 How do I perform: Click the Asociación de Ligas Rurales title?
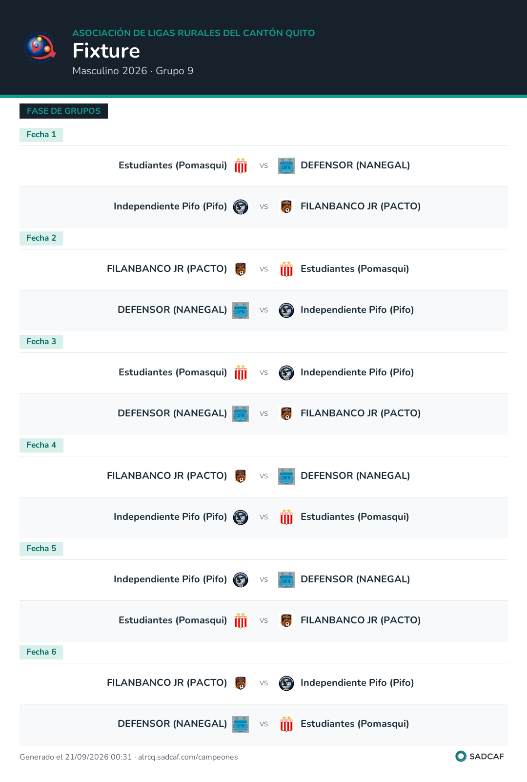[x=194, y=33]
